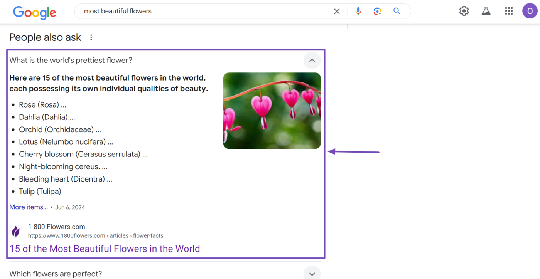Open the Google account avatar
This screenshot has width=540, height=279.
530,11
